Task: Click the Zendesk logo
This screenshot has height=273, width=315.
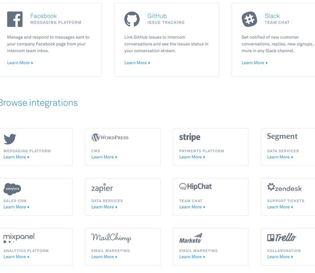Action: click(x=285, y=187)
